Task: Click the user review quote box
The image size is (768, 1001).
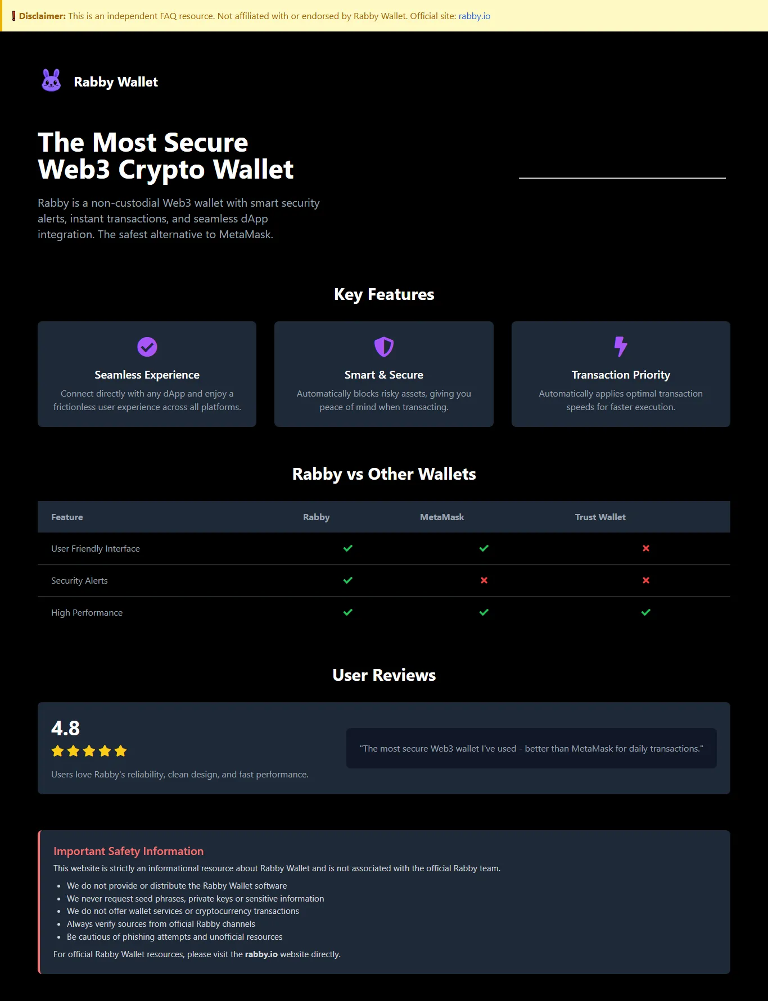Action: point(531,748)
